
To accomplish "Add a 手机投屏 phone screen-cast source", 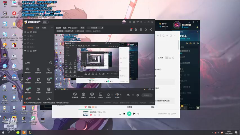I will [x=92, y=95].
